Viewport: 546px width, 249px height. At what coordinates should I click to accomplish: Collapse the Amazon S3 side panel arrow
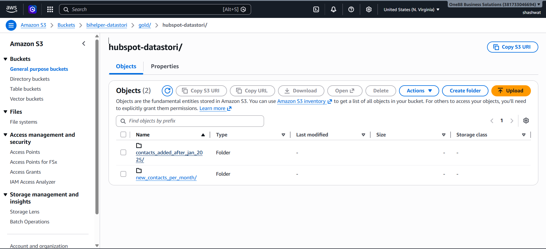[84, 43]
